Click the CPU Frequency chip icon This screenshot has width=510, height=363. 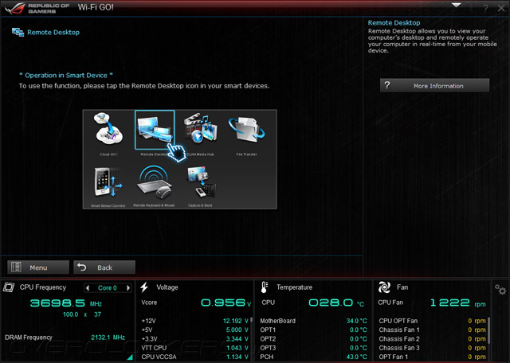click(x=9, y=287)
